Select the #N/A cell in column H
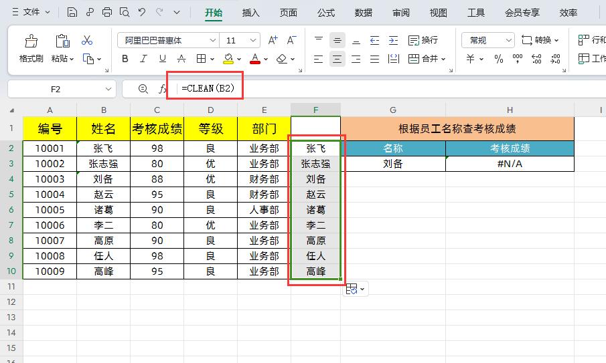 510,164
